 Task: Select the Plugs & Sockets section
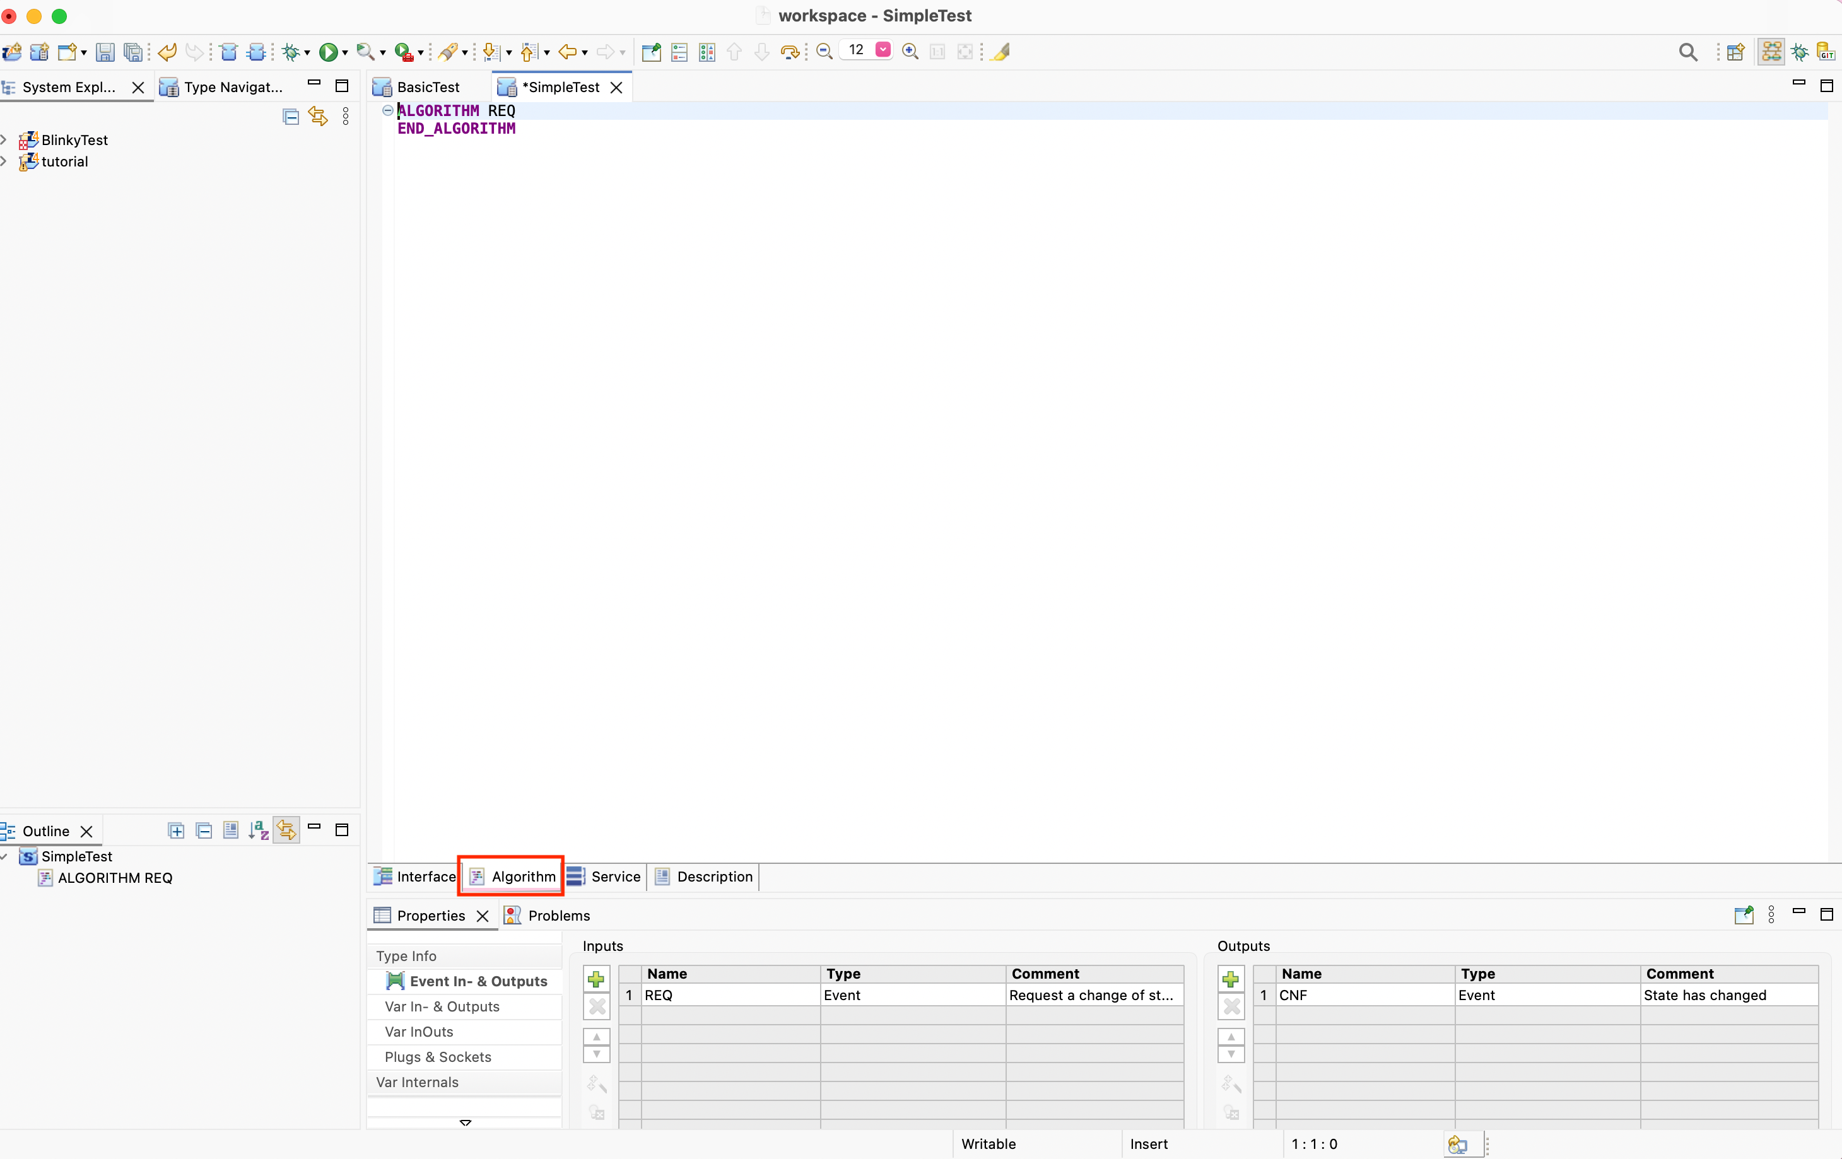pos(464,1057)
